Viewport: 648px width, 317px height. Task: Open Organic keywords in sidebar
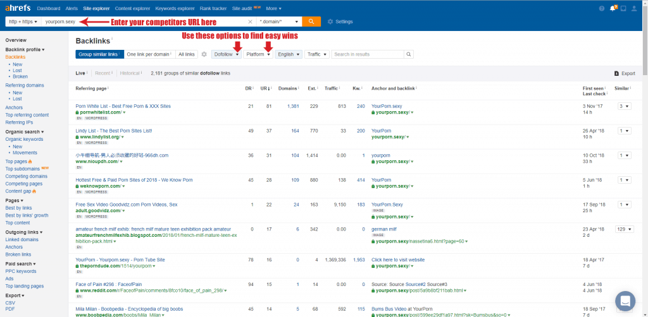[x=24, y=140]
